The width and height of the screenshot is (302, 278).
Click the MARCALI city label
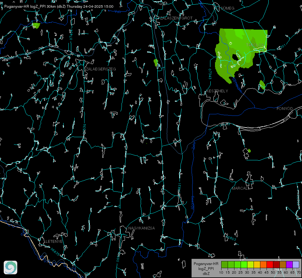(240, 188)
